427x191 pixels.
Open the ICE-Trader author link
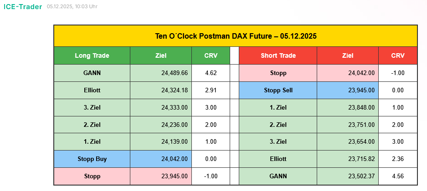tap(23, 7)
